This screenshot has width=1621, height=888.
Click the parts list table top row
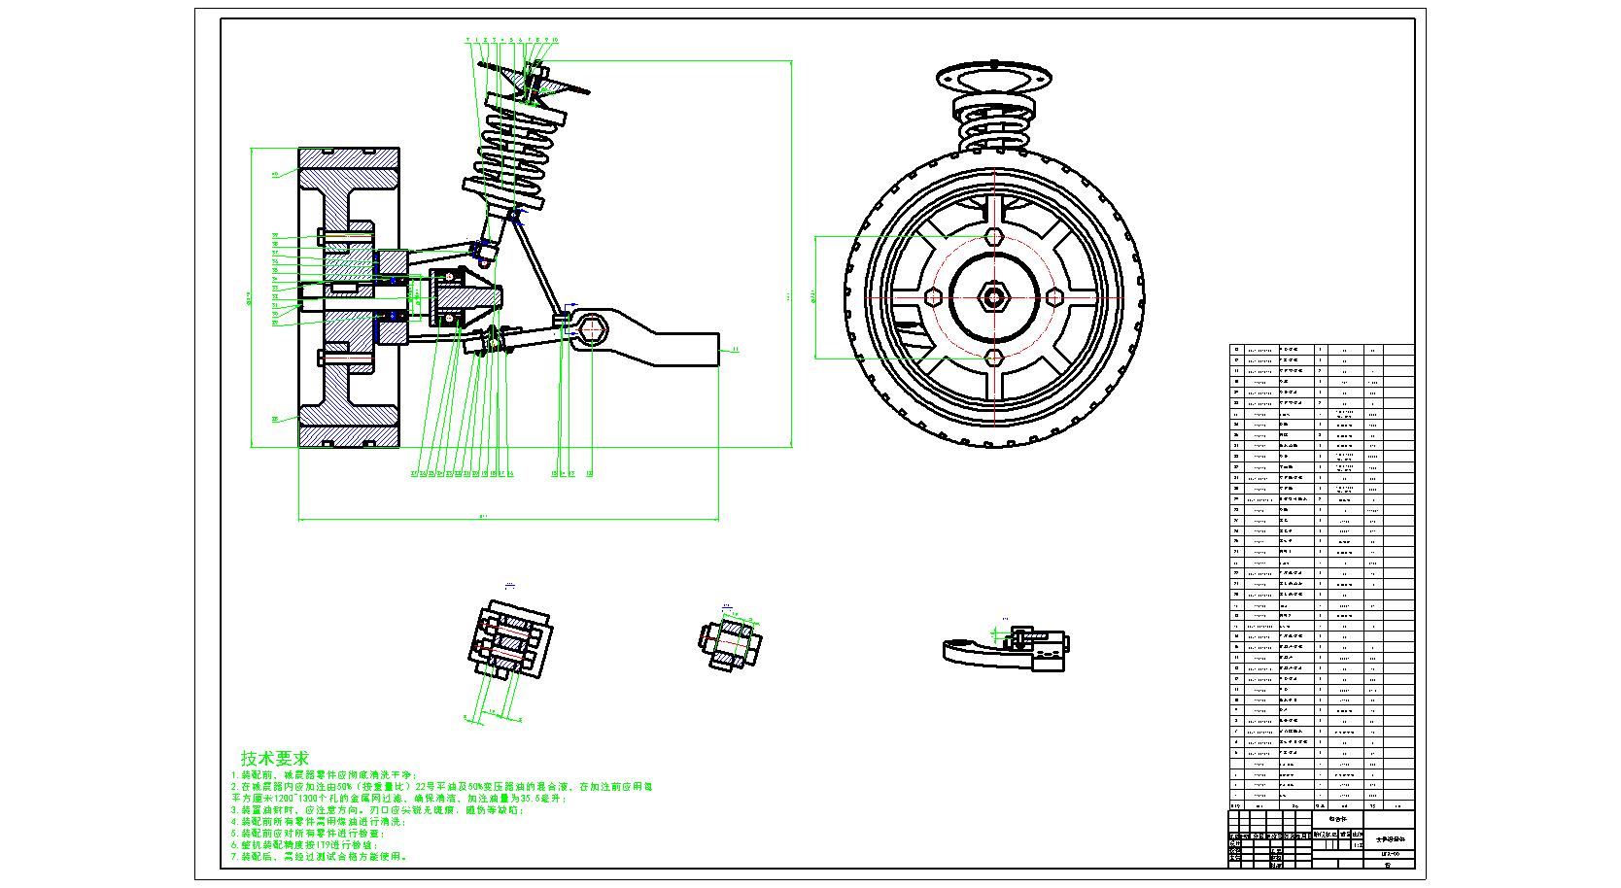click(x=1321, y=349)
